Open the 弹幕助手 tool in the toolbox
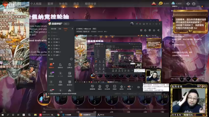The width and height of the screenshot is (209, 117). (x=51, y=66)
